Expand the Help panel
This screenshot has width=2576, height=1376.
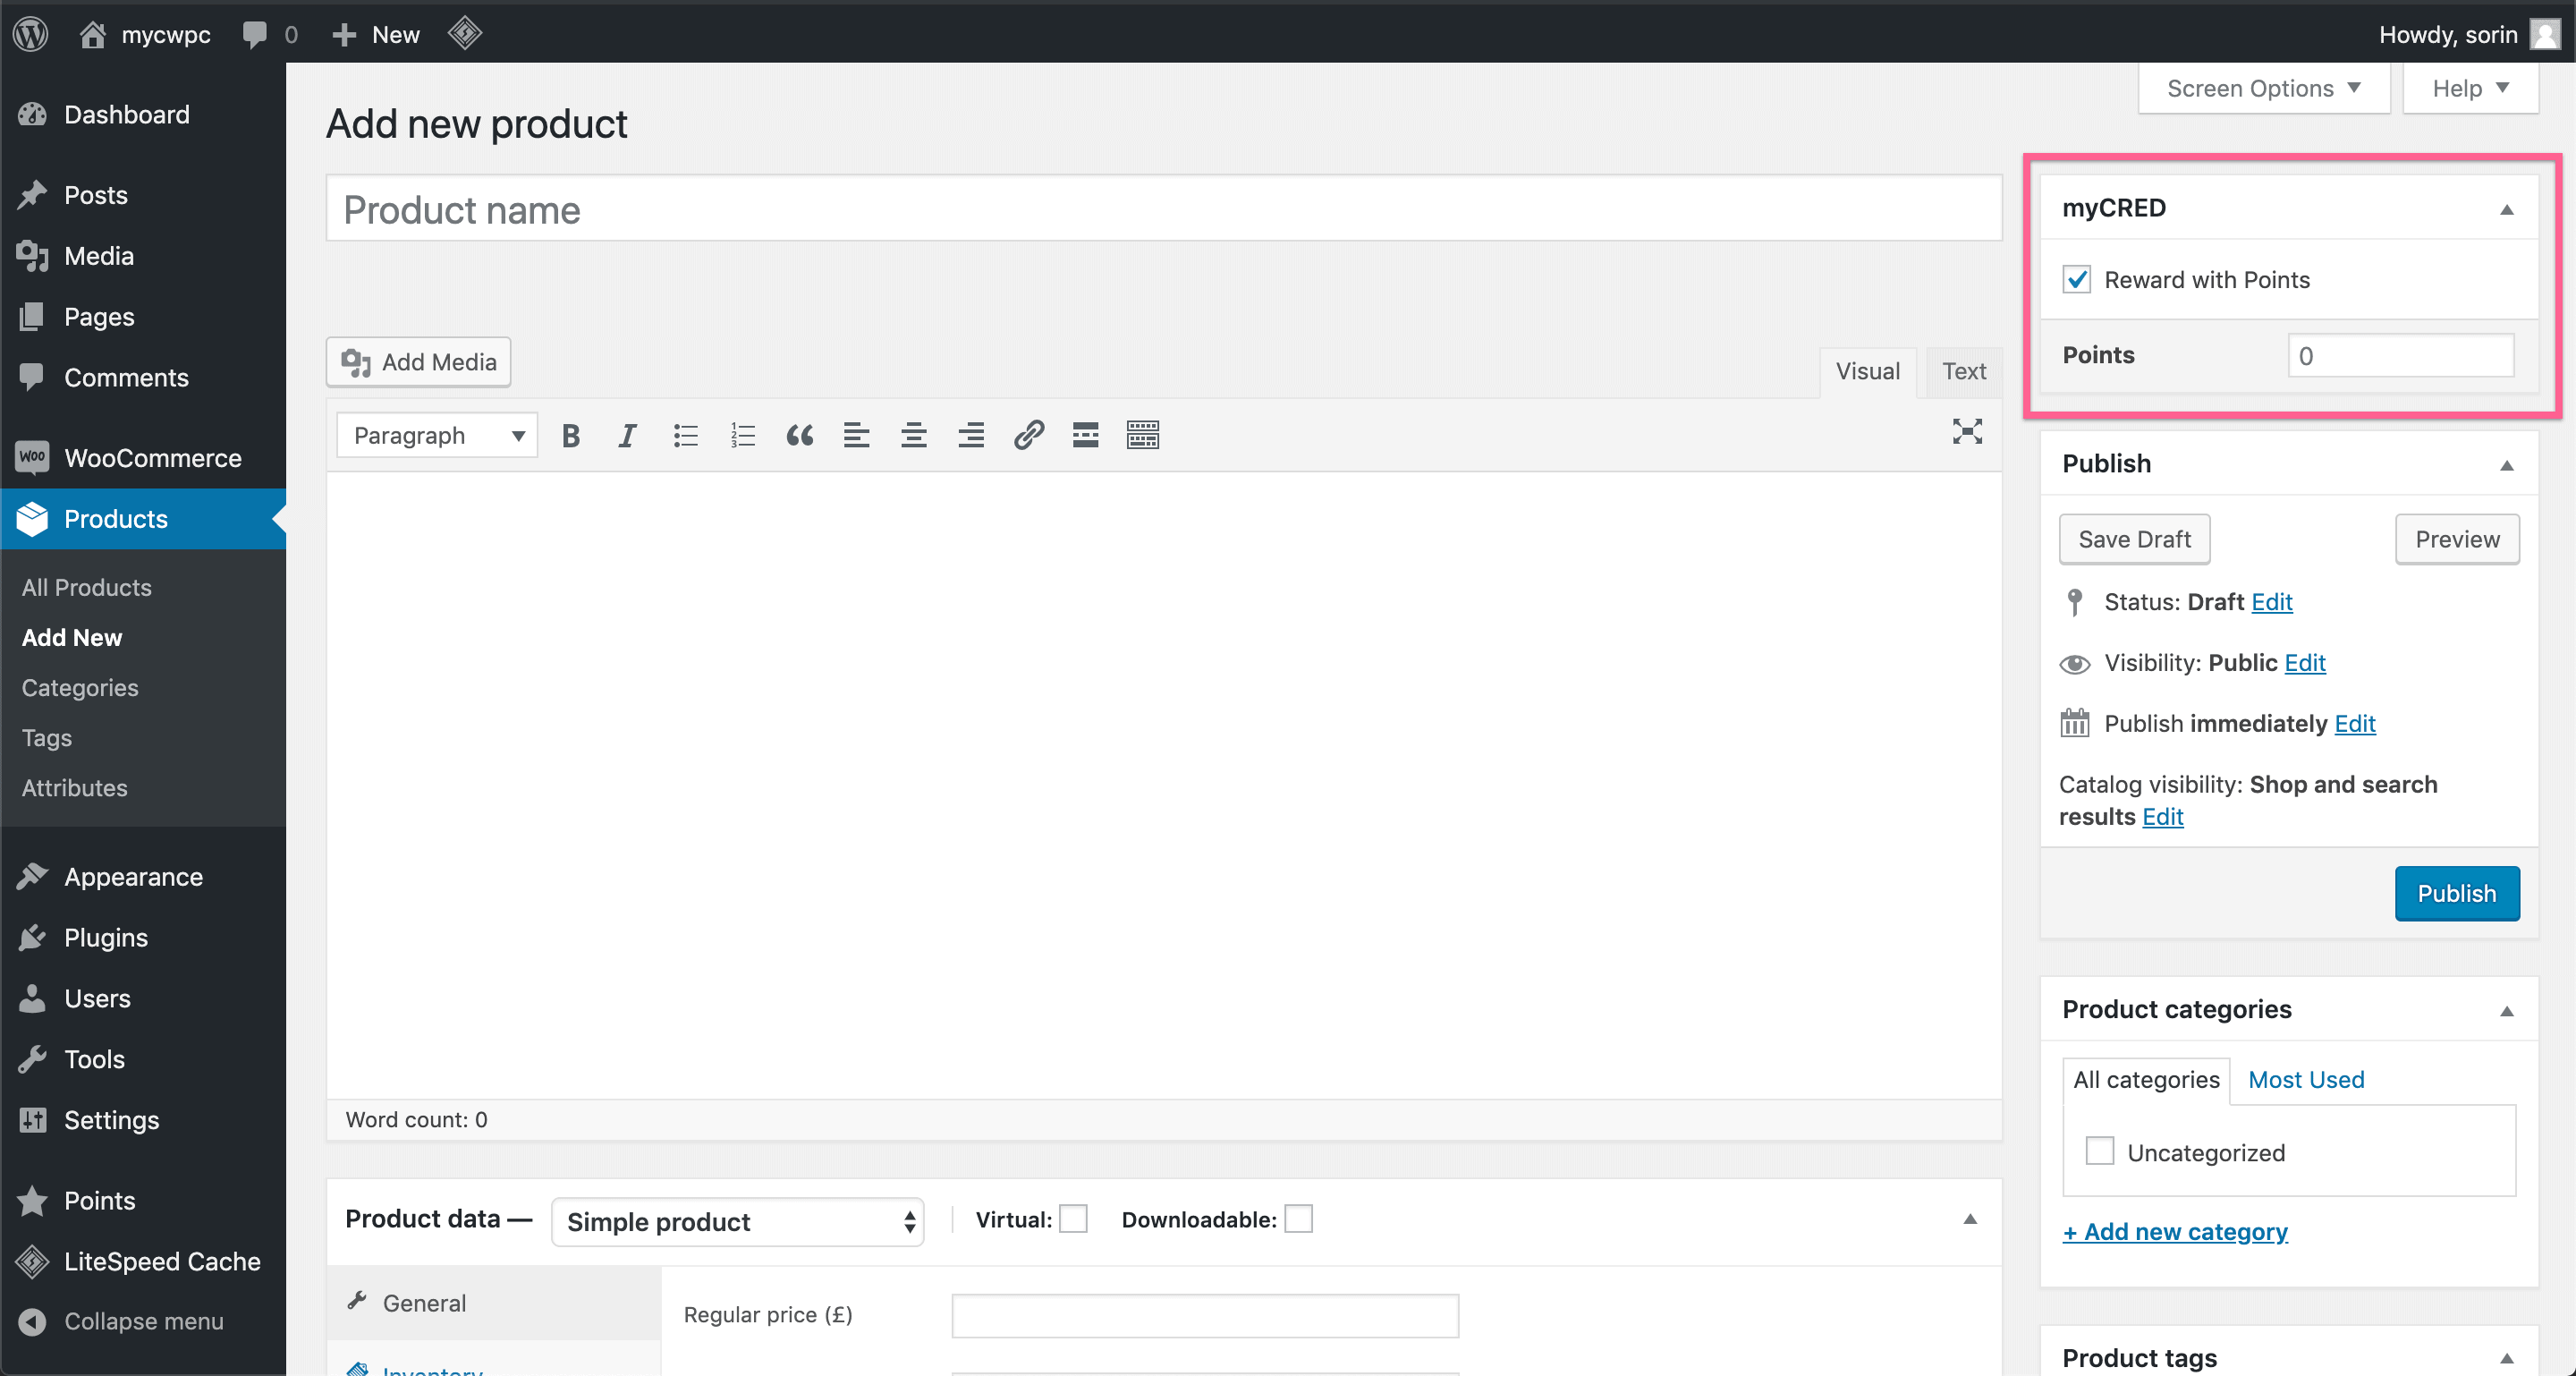pyautogui.click(x=2470, y=89)
